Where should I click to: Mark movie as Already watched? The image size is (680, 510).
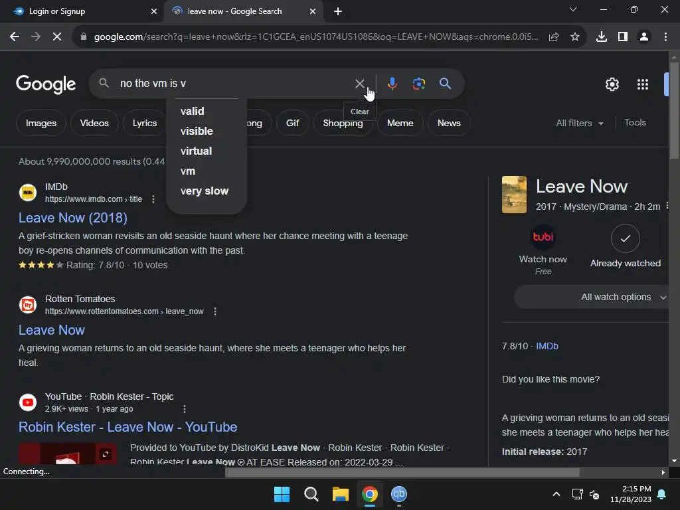tap(625, 246)
